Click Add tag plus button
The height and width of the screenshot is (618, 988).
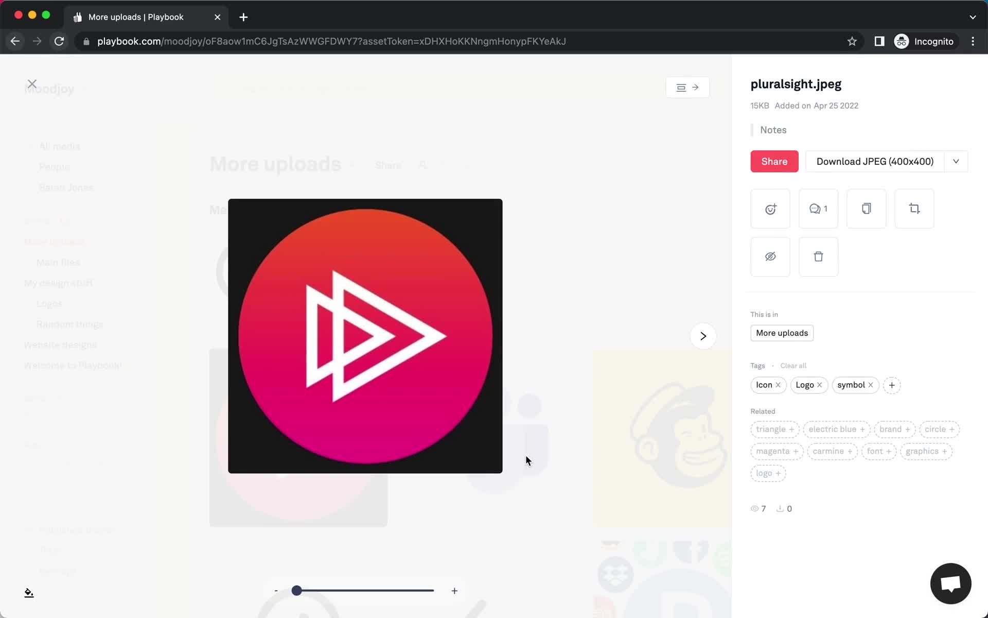pyautogui.click(x=891, y=385)
